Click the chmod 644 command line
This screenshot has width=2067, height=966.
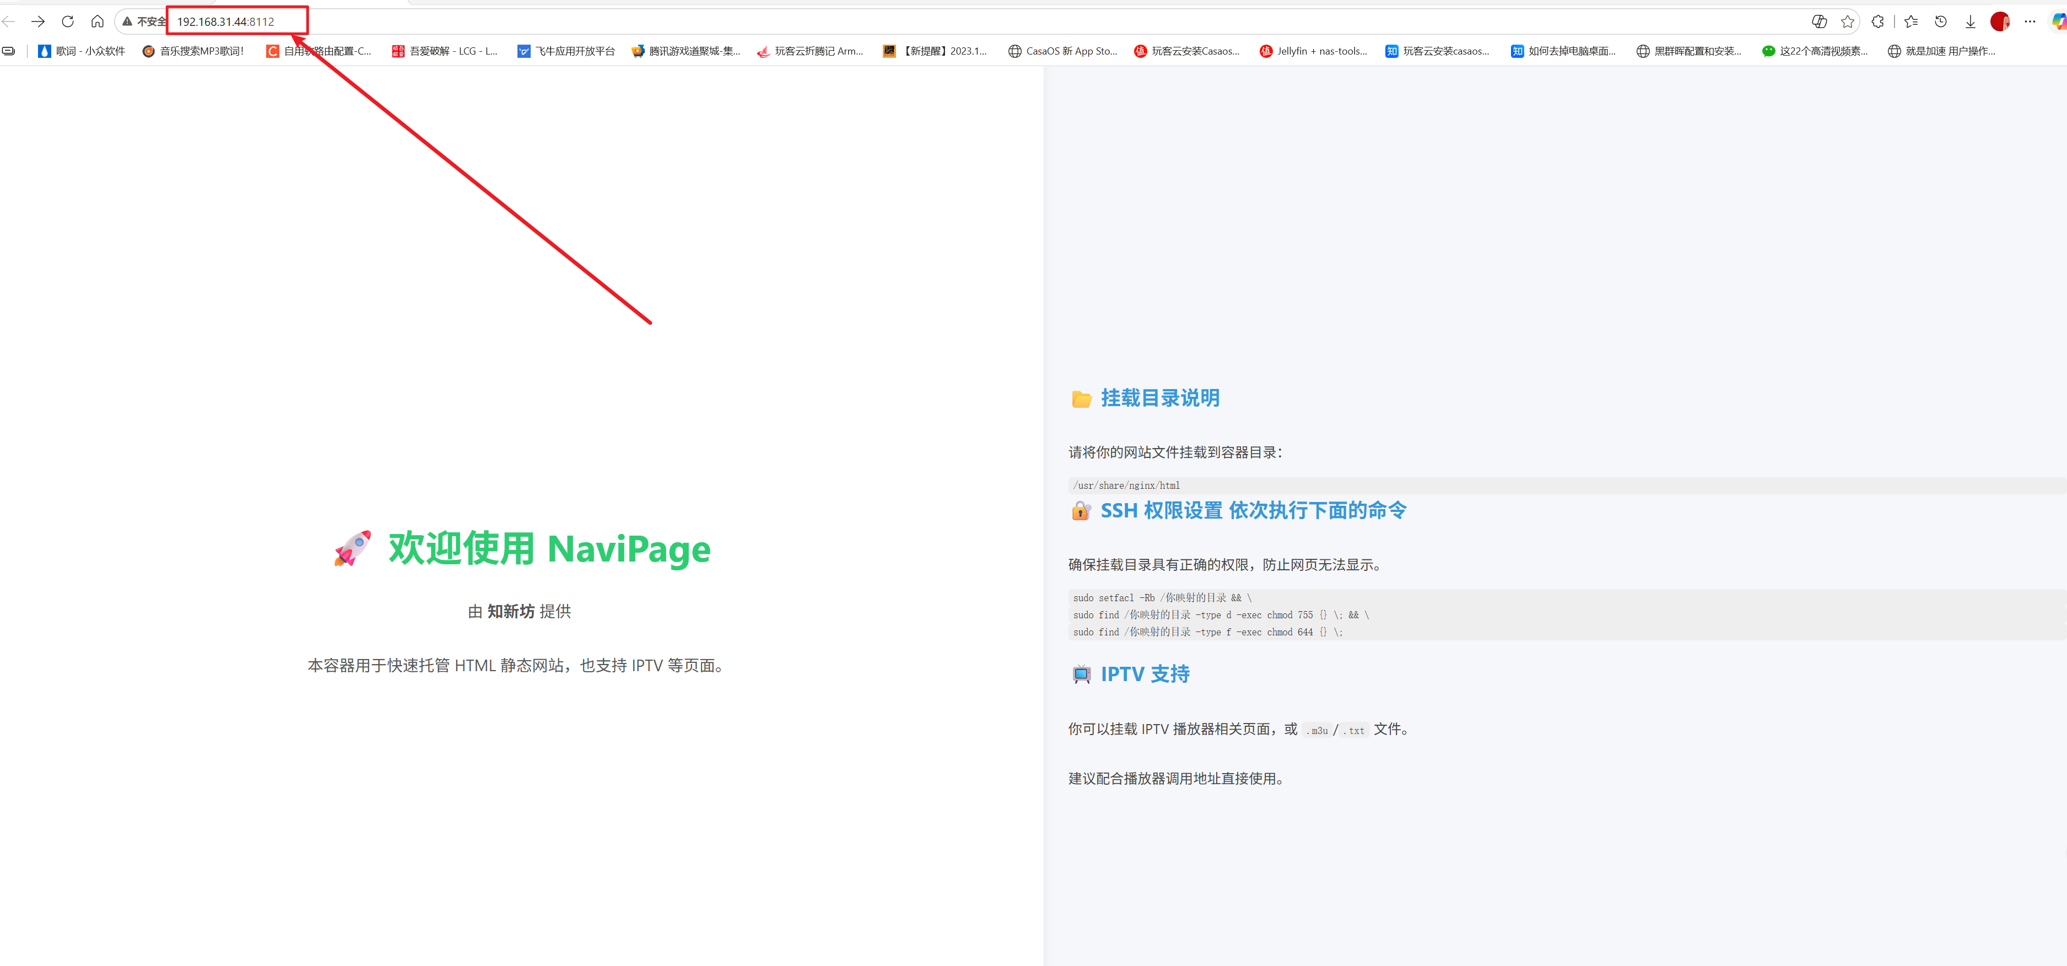(x=1207, y=632)
